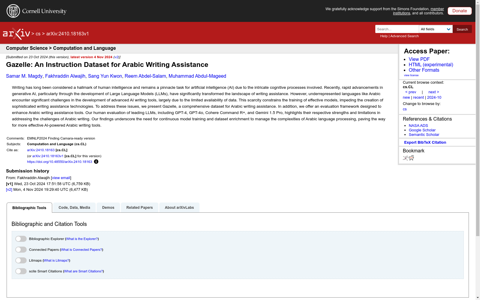Click the Donate button
The height and width of the screenshot is (300, 480).
(x=460, y=11)
